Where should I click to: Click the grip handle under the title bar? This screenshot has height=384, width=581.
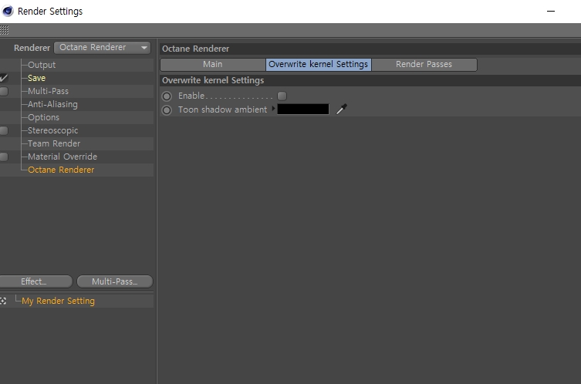pos(4,29)
